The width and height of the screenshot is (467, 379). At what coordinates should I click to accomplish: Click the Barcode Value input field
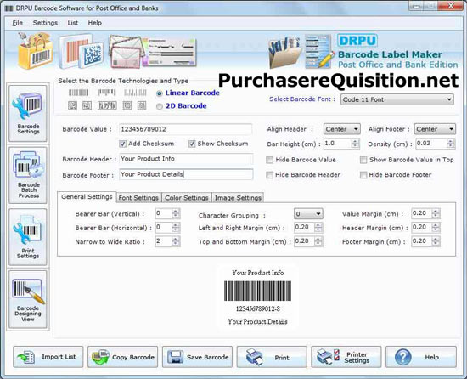[186, 129]
